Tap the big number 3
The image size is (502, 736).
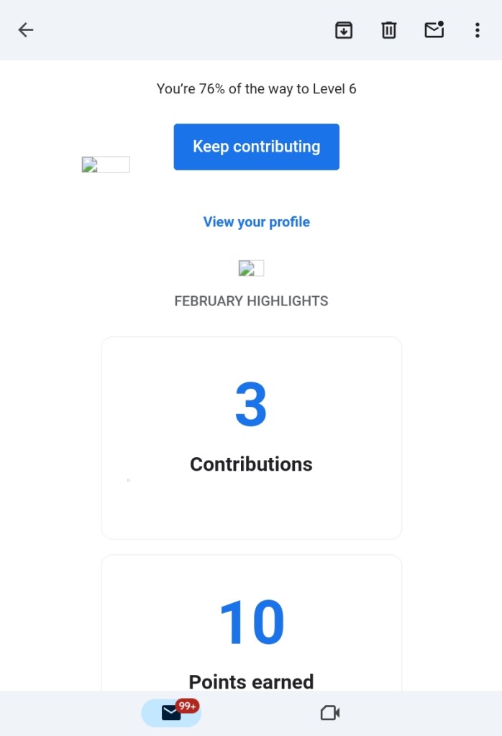[251, 405]
